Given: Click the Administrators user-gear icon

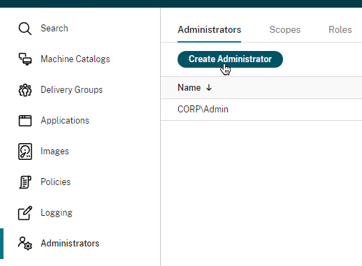Looking at the screenshot, I should (25, 244).
